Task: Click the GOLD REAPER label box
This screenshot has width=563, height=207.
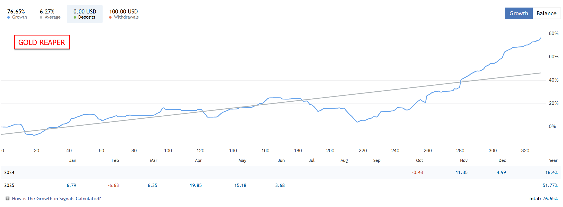Action: (42, 42)
